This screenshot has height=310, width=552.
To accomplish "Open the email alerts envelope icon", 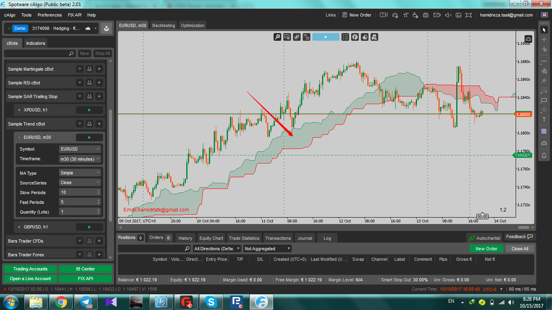I will click(437, 15).
